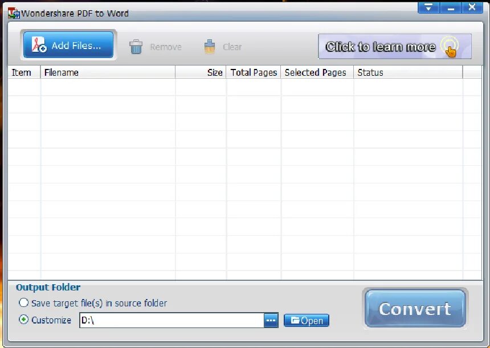490x348 pixels.
Task: Open the output folder
Action: point(307,321)
